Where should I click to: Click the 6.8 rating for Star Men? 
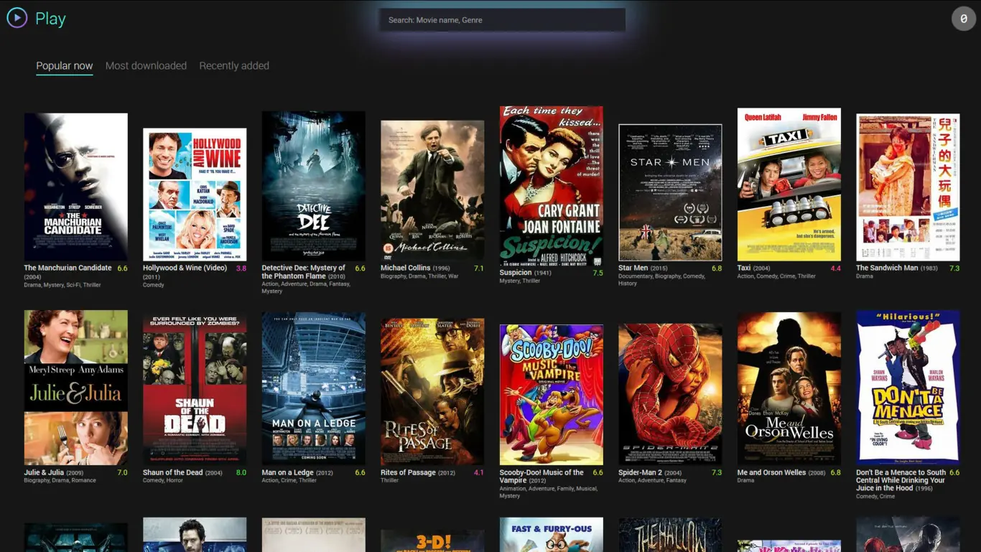click(717, 268)
